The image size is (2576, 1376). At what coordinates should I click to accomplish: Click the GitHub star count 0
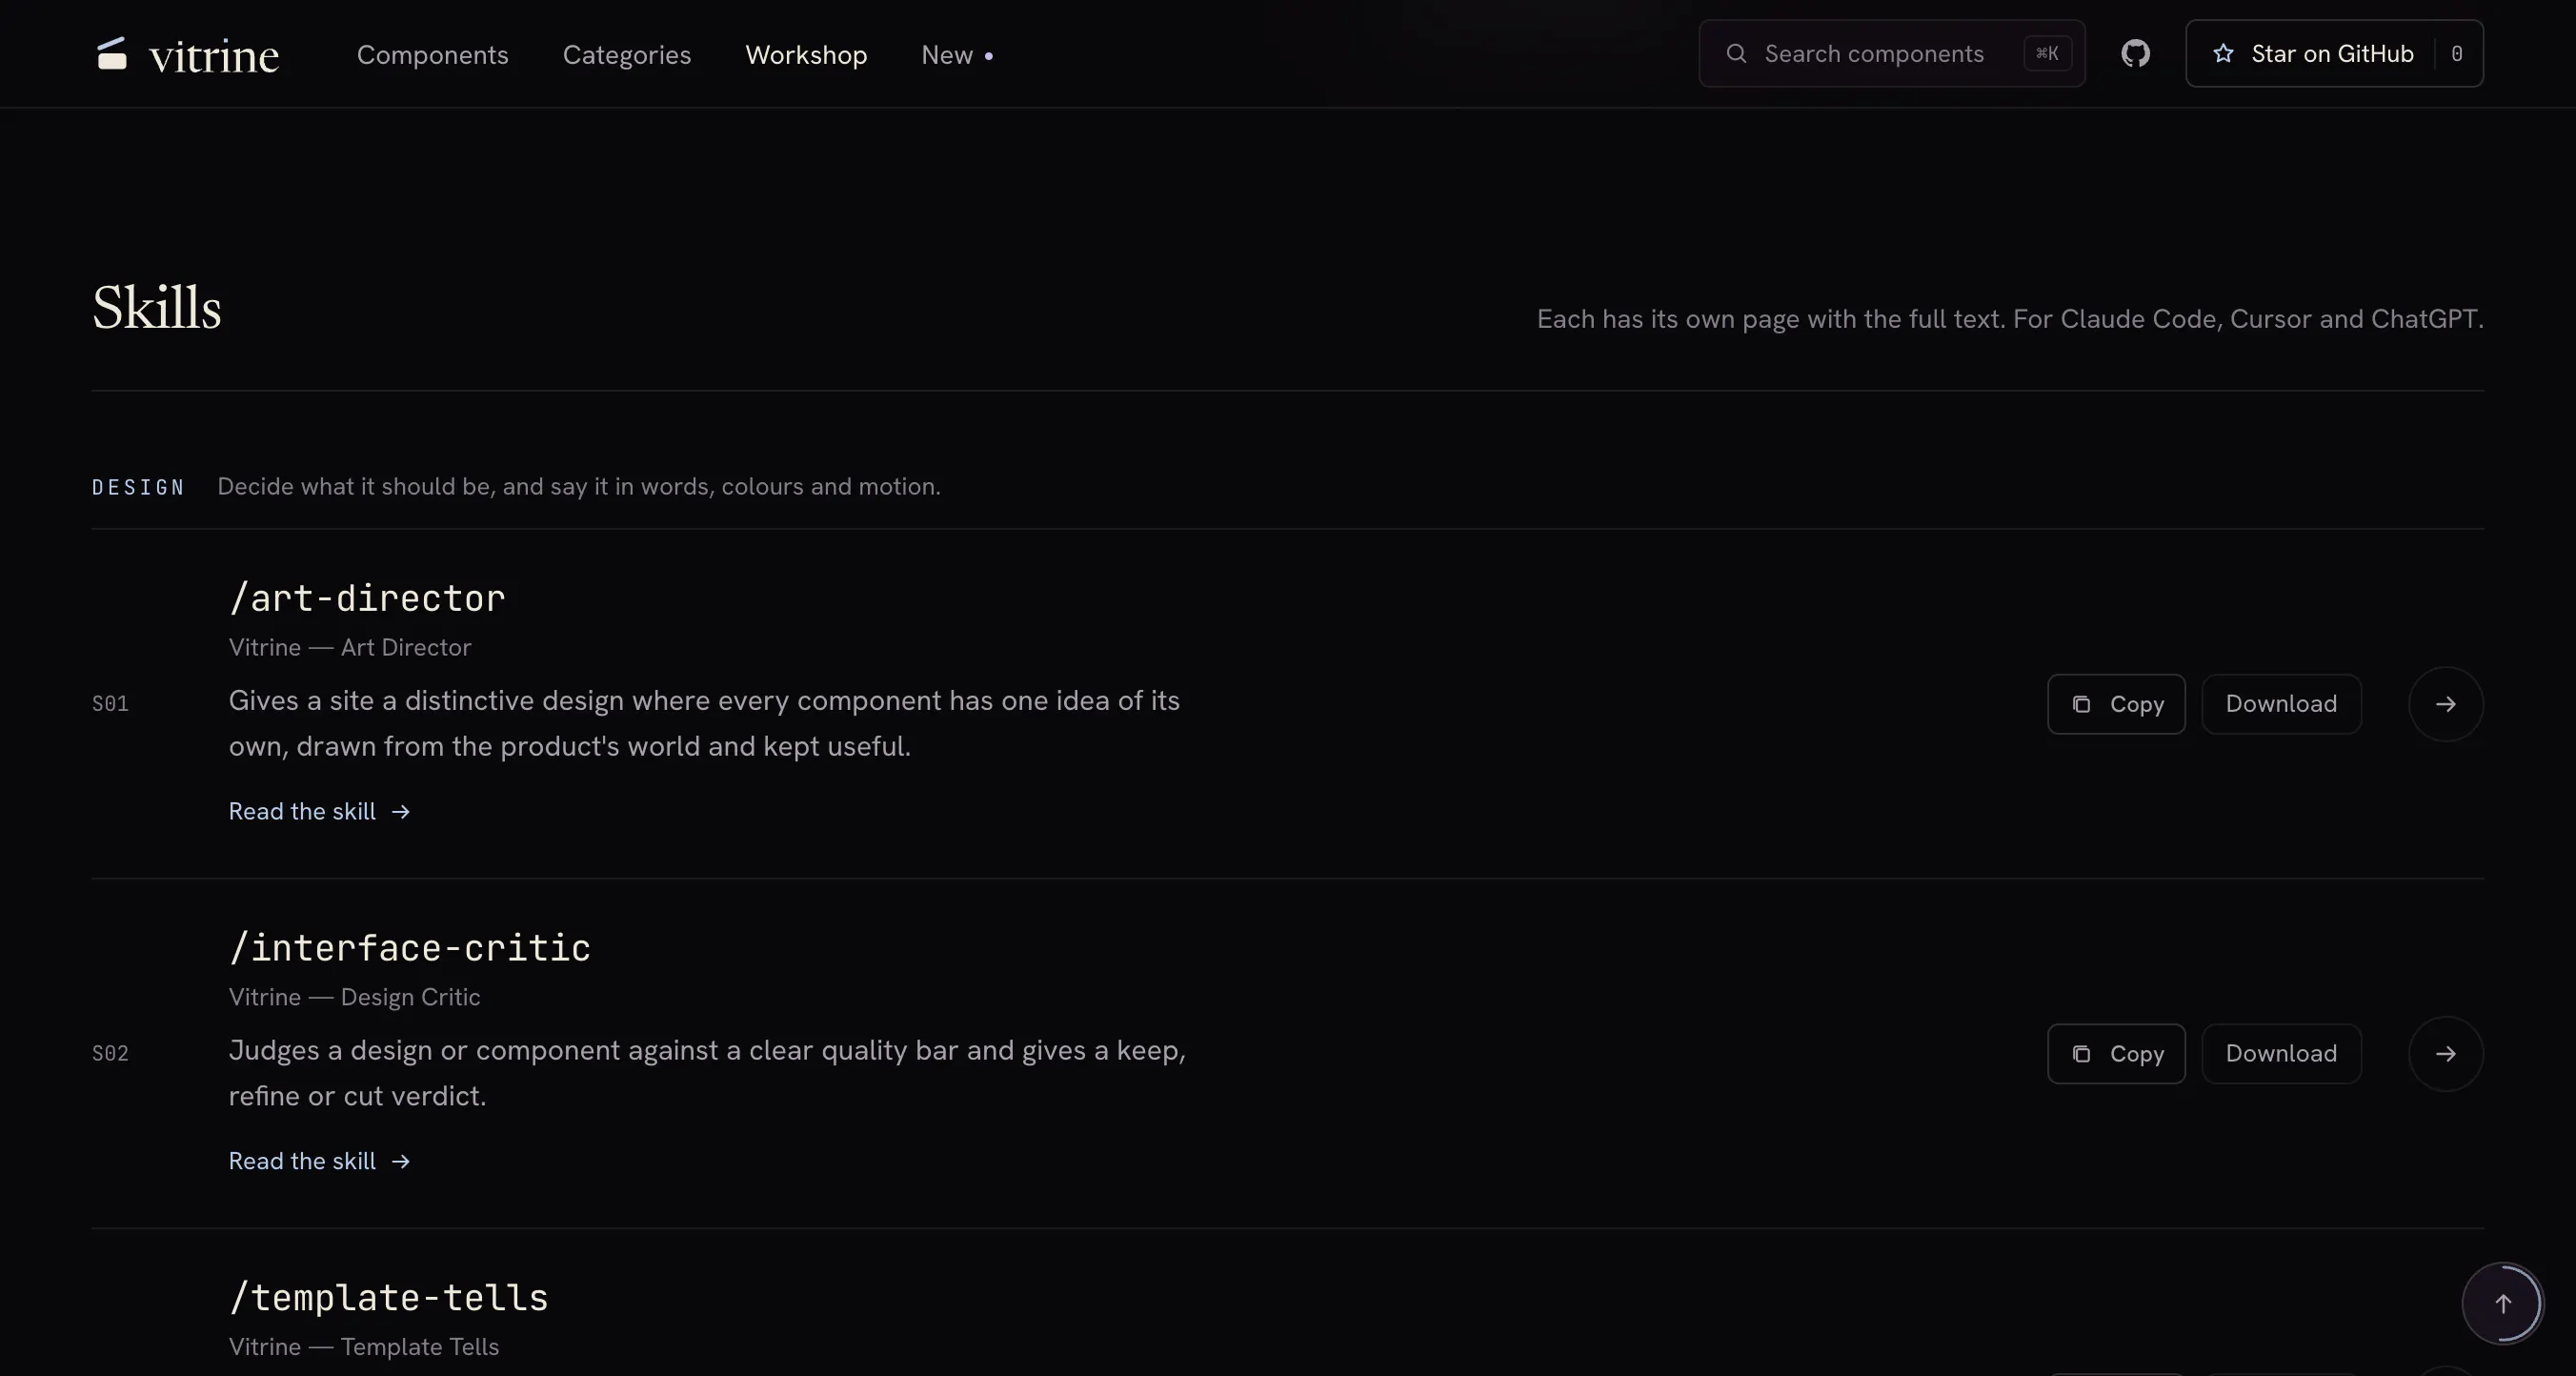[x=2456, y=54]
